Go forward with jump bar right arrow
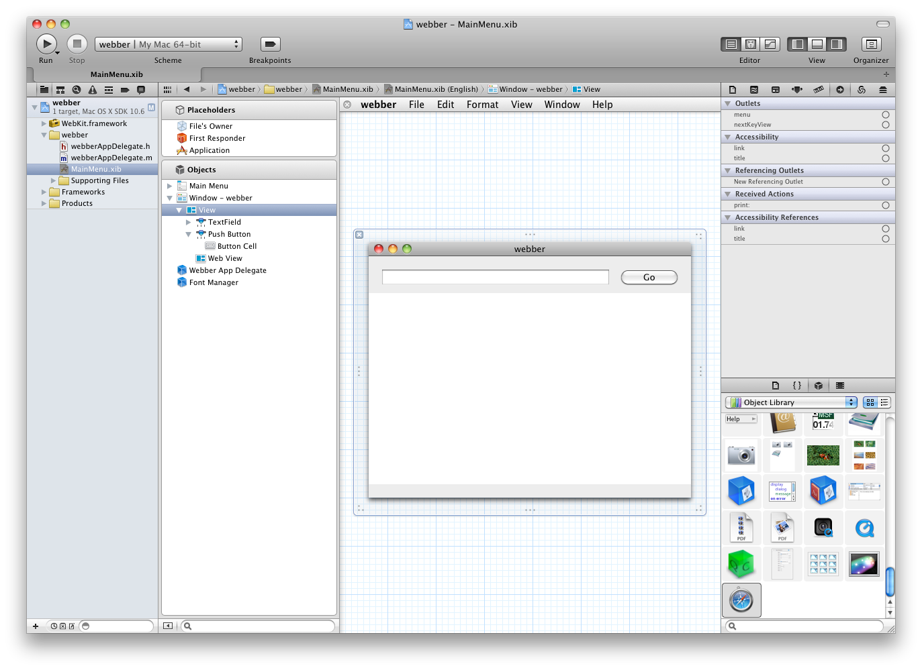The height and width of the screenshot is (670, 922). click(x=203, y=89)
